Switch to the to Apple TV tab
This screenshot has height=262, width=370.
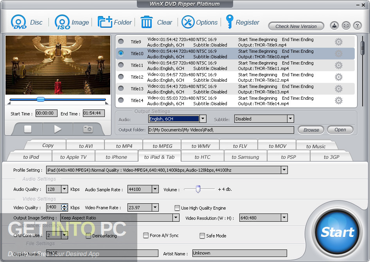(74, 157)
